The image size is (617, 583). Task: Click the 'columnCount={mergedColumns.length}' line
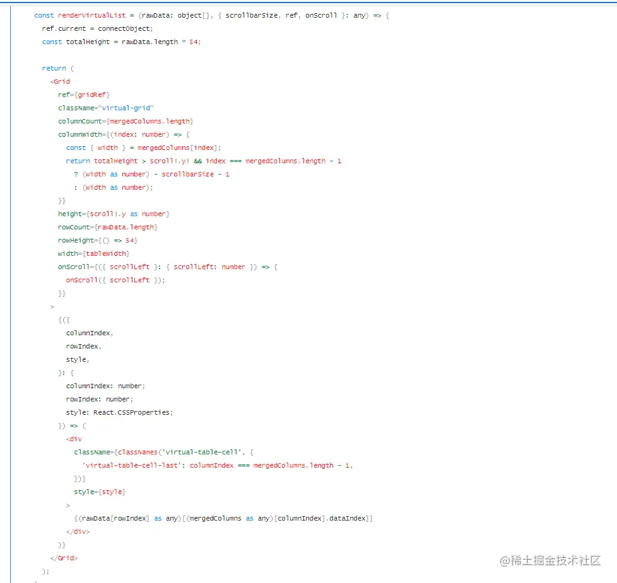point(126,121)
